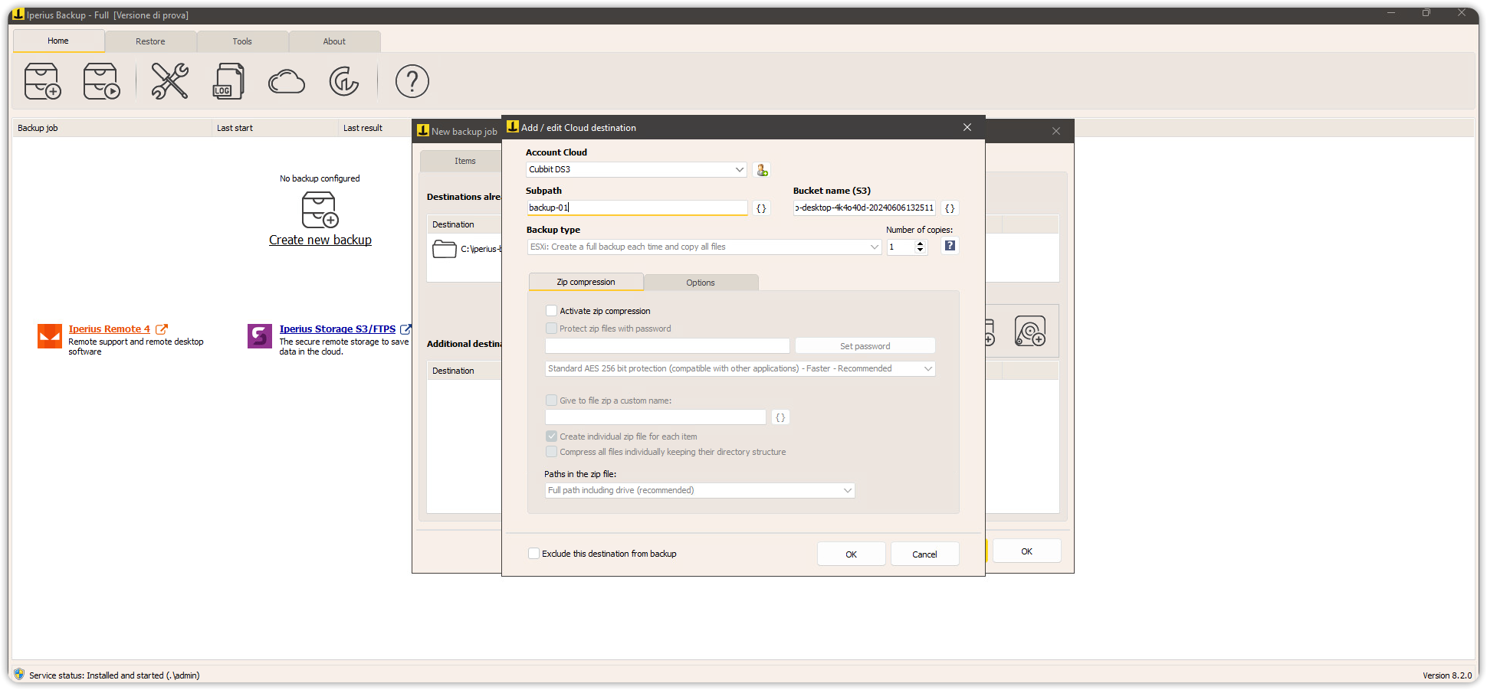The width and height of the screenshot is (1487, 690).
Task: Click the Subpath input field with backup-01
Action: pyautogui.click(x=637, y=208)
